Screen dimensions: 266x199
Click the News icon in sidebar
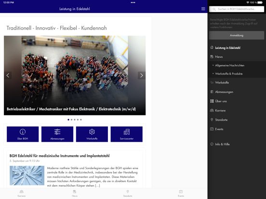click(x=212, y=57)
